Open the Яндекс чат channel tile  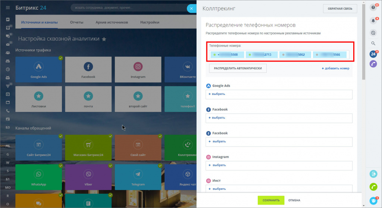tap(181, 177)
